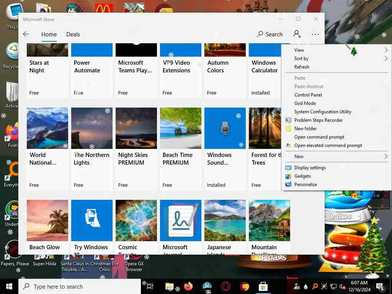Launch Firefox from the taskbar

188,286
